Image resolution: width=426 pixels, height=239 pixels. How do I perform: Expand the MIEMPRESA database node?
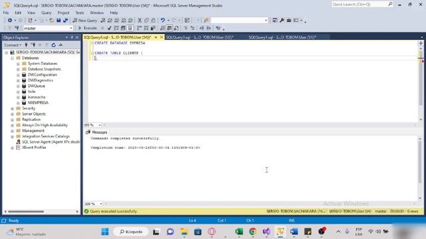[18, 103]
